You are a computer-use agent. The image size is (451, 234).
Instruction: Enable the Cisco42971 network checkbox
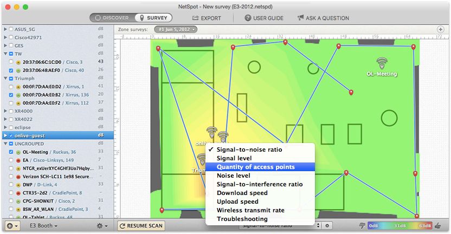coord(11,37)
